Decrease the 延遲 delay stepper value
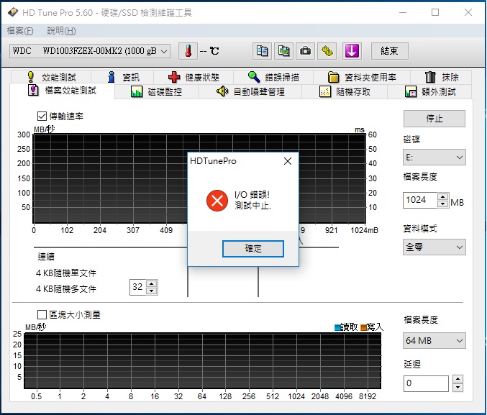Image resolution: width=487 pixels, height=415 pixels. tap(458, 388)
